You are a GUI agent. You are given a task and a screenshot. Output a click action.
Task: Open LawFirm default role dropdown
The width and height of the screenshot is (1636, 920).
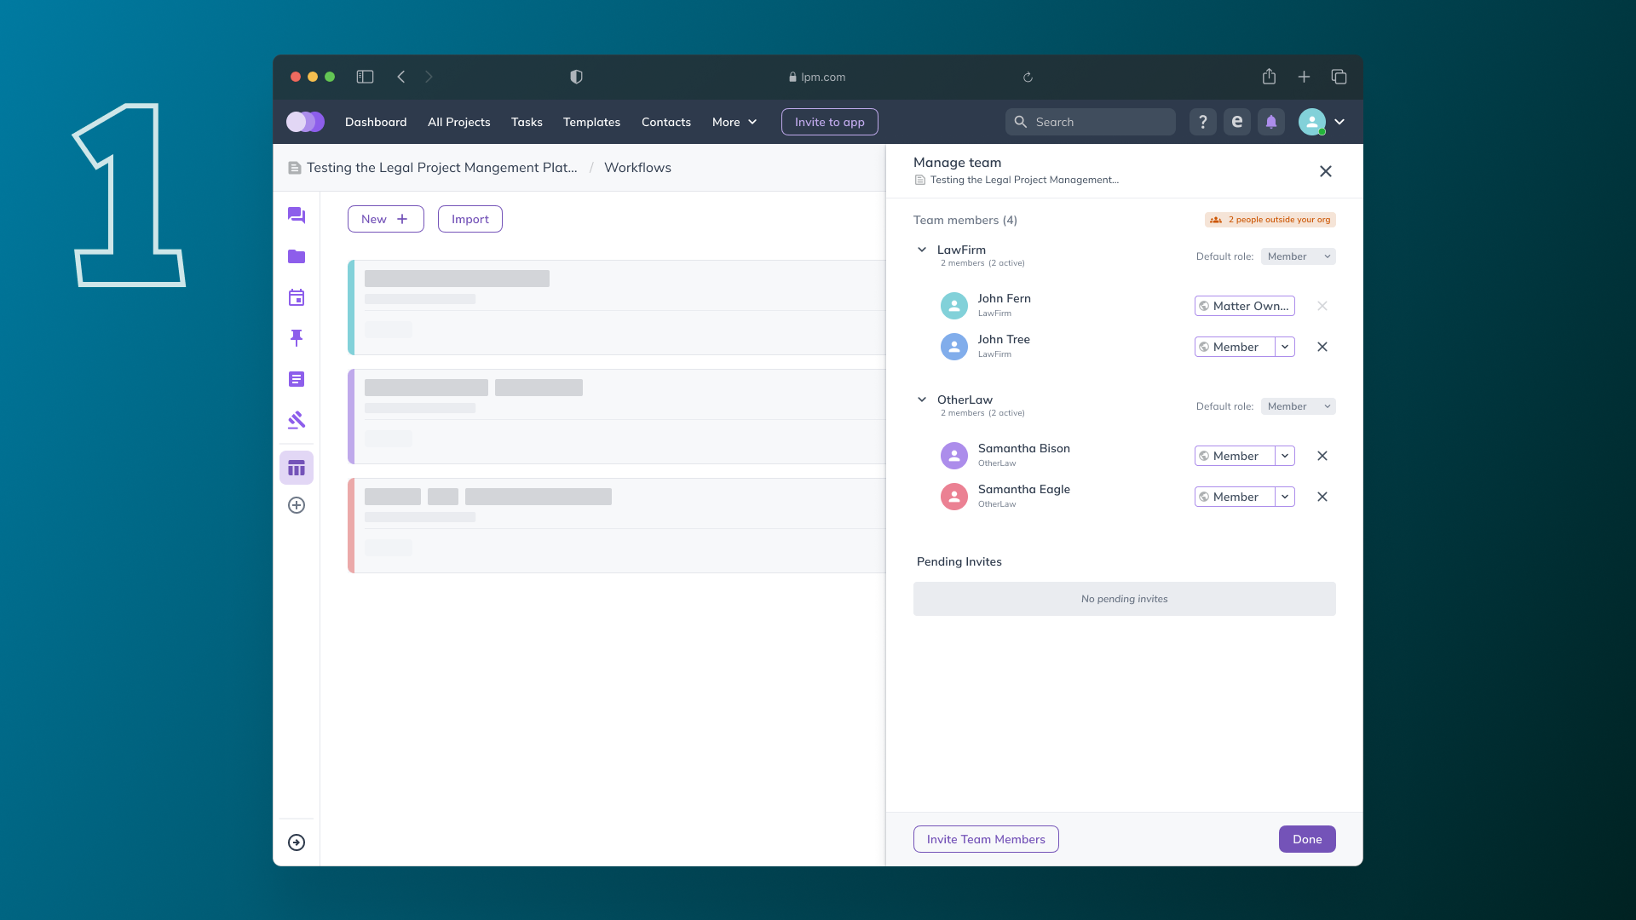tap(1299, 256)
